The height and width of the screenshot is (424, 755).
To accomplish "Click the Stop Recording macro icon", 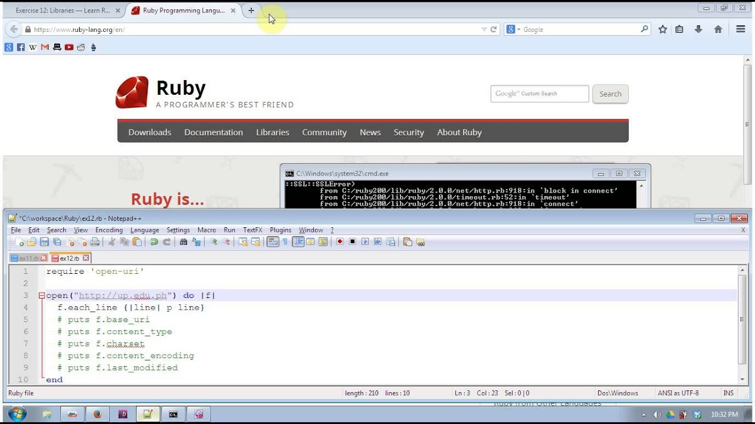I will tap(353, 241).
